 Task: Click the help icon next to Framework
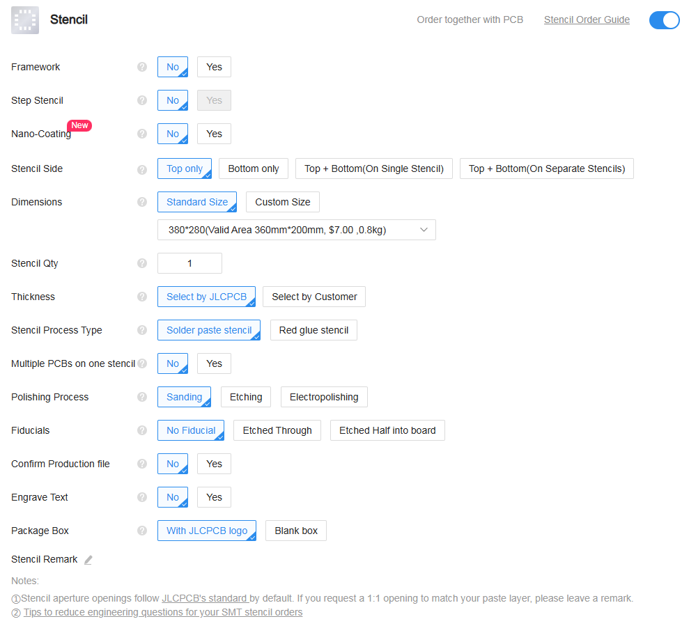pyautogui.click(x=142, y=67)
